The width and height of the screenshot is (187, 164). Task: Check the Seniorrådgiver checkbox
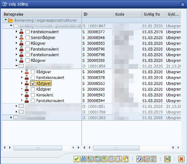tap(28, 38)
